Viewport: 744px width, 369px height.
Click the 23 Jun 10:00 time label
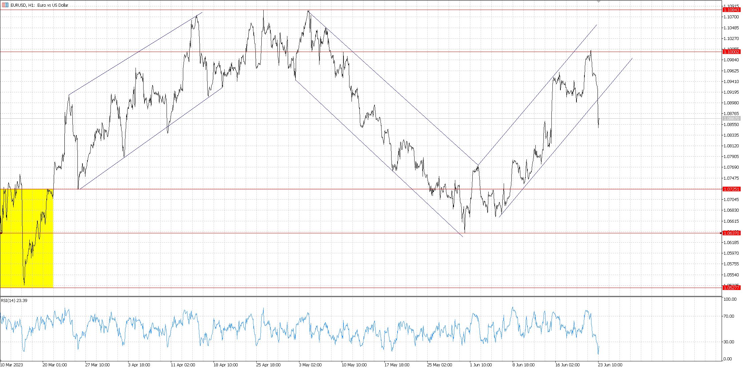click(610, 365)
